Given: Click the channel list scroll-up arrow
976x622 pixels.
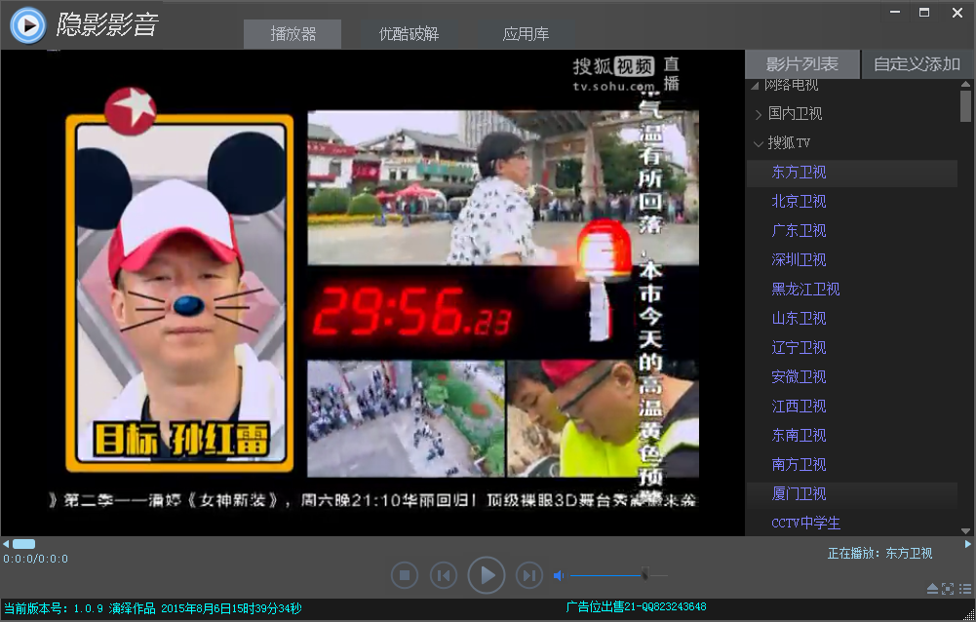Looking at the screenshot, I should (966, 84).
